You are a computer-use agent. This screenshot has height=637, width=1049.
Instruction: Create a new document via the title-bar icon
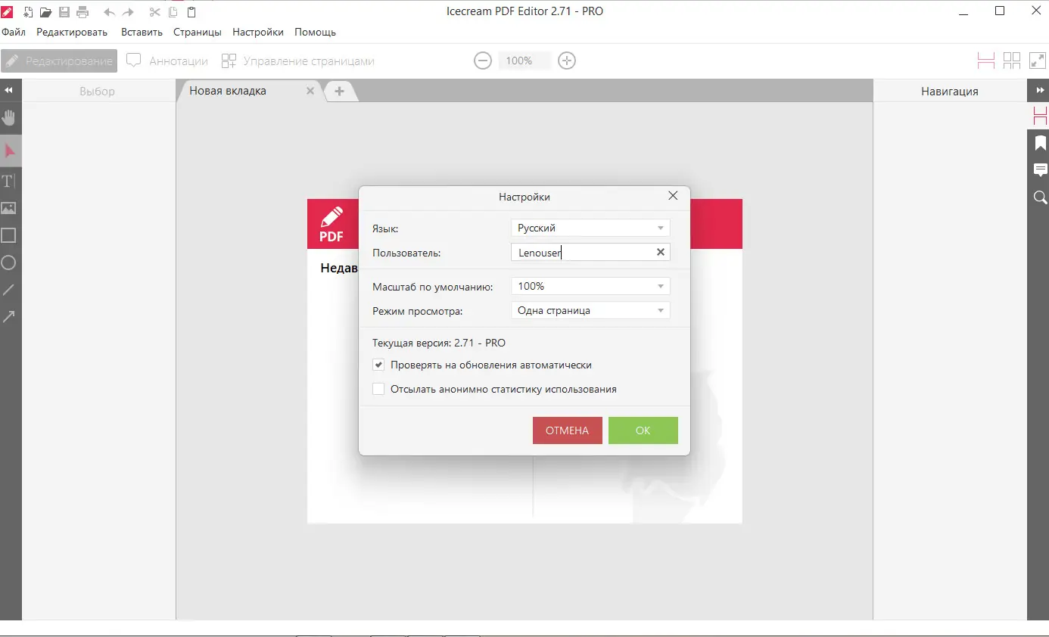28,11
